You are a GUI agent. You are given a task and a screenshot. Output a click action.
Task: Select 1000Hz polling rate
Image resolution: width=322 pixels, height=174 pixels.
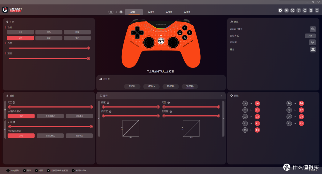click(x=151, y=86)
